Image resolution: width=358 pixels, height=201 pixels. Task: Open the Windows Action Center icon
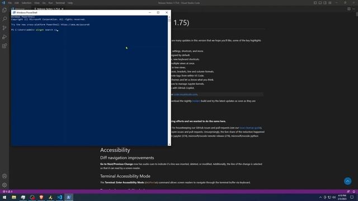[352, 197]
